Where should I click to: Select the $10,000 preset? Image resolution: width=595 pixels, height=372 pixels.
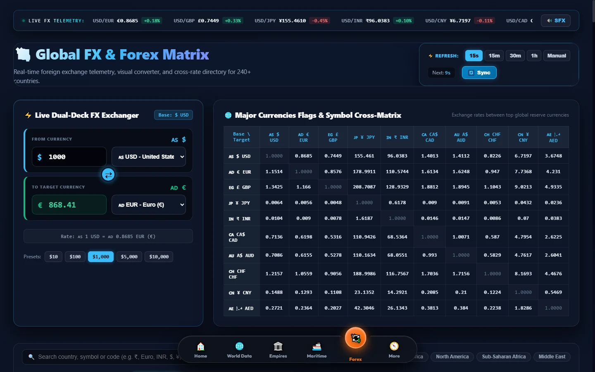(x=159, y=257)
